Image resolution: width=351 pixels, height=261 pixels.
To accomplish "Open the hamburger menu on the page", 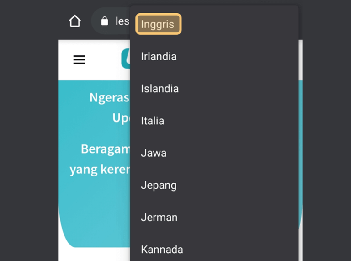I will tap(79, 59).
